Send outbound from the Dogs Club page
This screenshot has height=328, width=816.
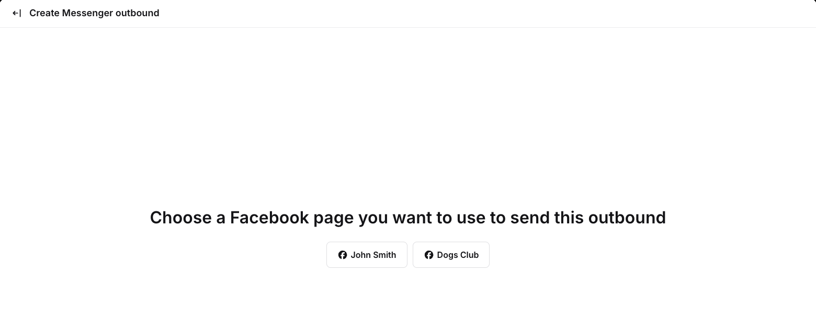click(x=451, y=255)
